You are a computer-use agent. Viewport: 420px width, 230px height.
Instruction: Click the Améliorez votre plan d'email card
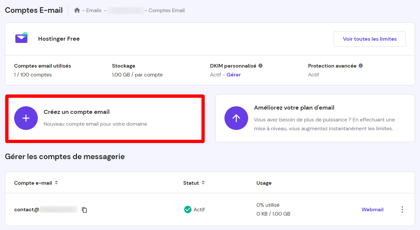[x=315, y=118]
